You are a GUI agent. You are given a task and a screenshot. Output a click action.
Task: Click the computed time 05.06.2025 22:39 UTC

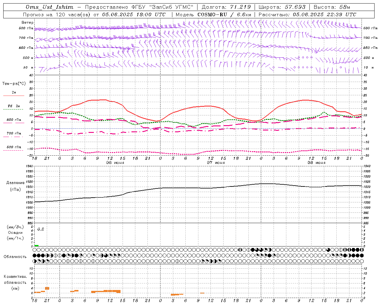(x=325, y=14)
